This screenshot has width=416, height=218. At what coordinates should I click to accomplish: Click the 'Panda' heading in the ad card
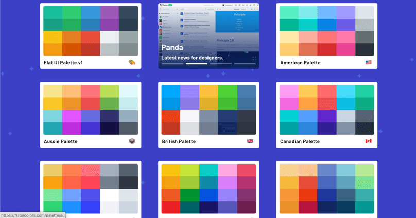[172, 48]
